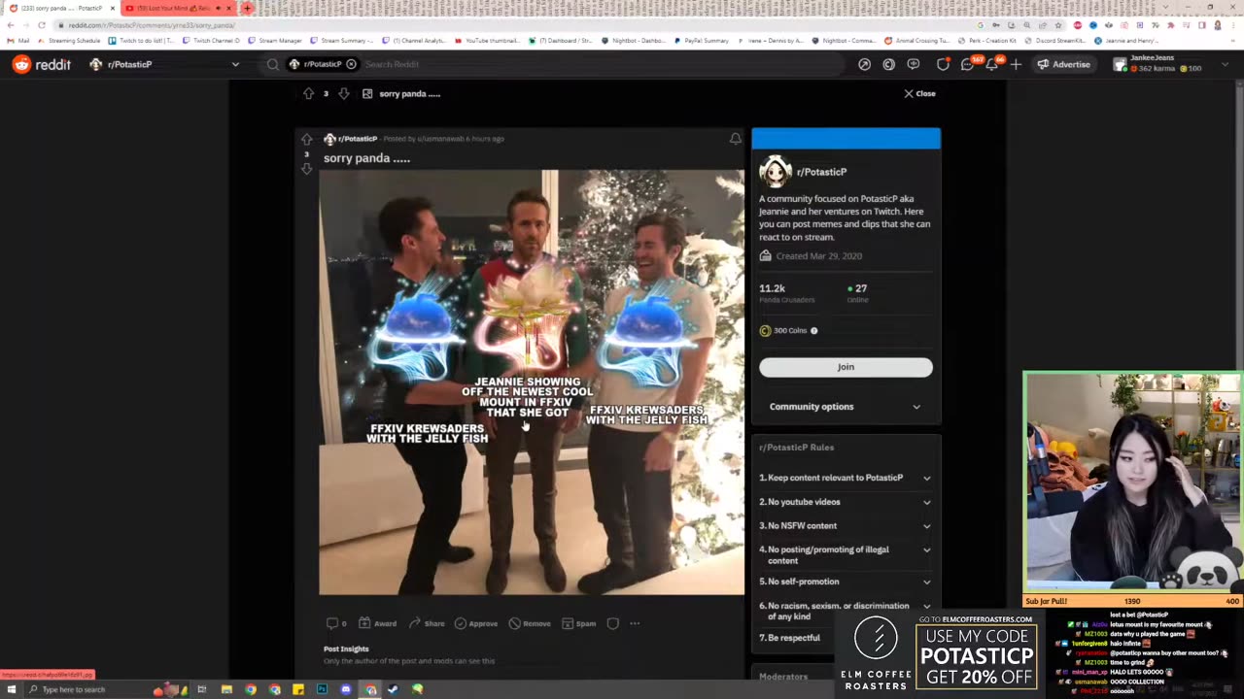Upvote the sorry panda post
1244x699 pixels.
coord(306,140)
